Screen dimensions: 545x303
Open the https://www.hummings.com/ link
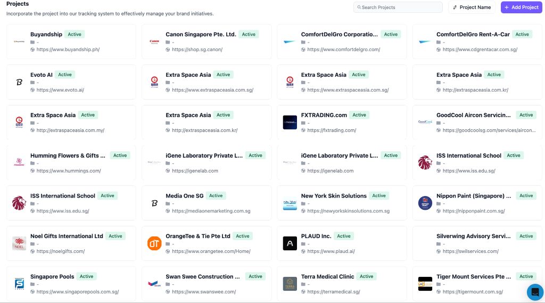coord(69,171)
